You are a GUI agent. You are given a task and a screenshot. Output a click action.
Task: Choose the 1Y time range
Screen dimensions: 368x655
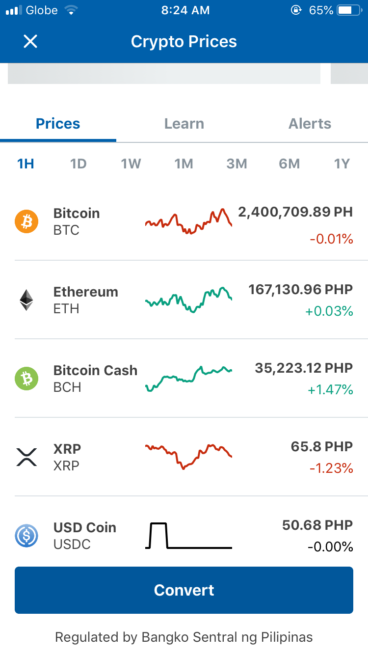point(342,164)
